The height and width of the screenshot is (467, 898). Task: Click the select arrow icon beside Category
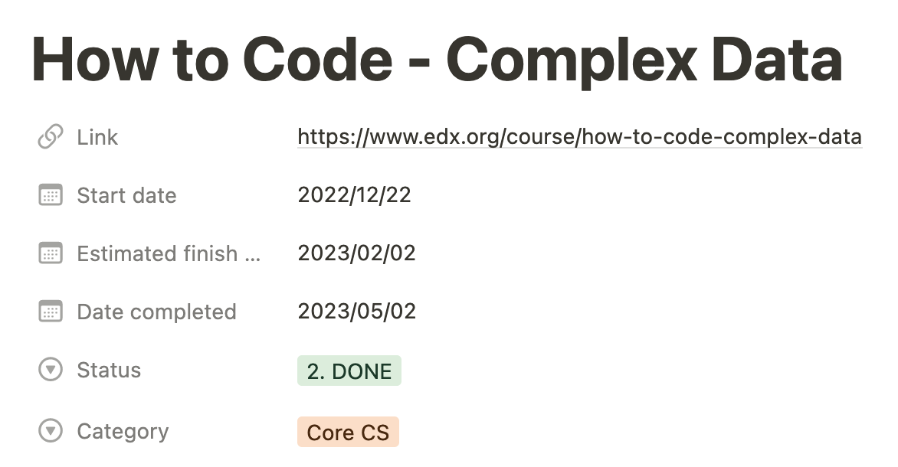point(51,430)
